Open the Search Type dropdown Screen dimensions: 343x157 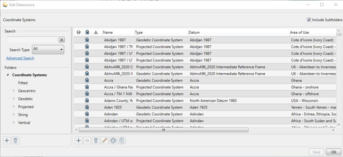click(48, 50)
